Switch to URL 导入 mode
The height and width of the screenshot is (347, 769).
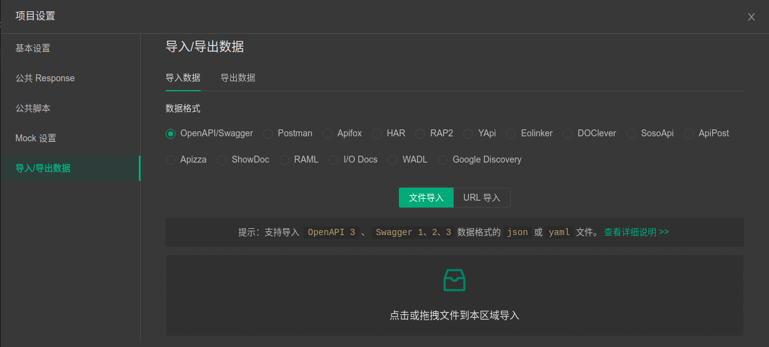481,198
